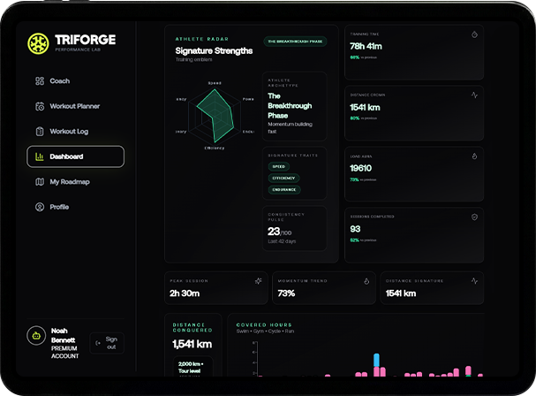Image resolution: width=536 pixels, height=396 pixels.
Task: Select the Speed signature trait tag
Action: pyautogui.click(x=279, y=166)
